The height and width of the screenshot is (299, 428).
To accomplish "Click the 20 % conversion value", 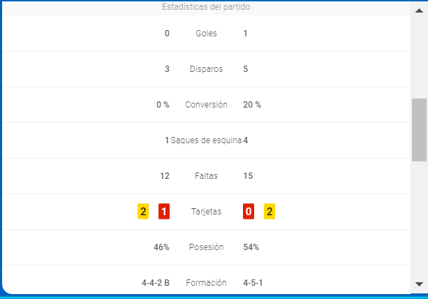I will 252,105.
